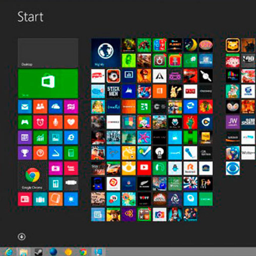Open the white Write tile
This screenshot has width=256, height=256.
[x=248, y=153]
